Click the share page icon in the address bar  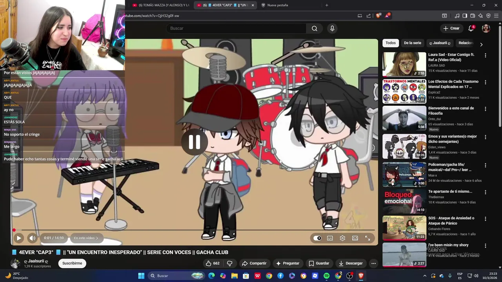pos(369,16)
